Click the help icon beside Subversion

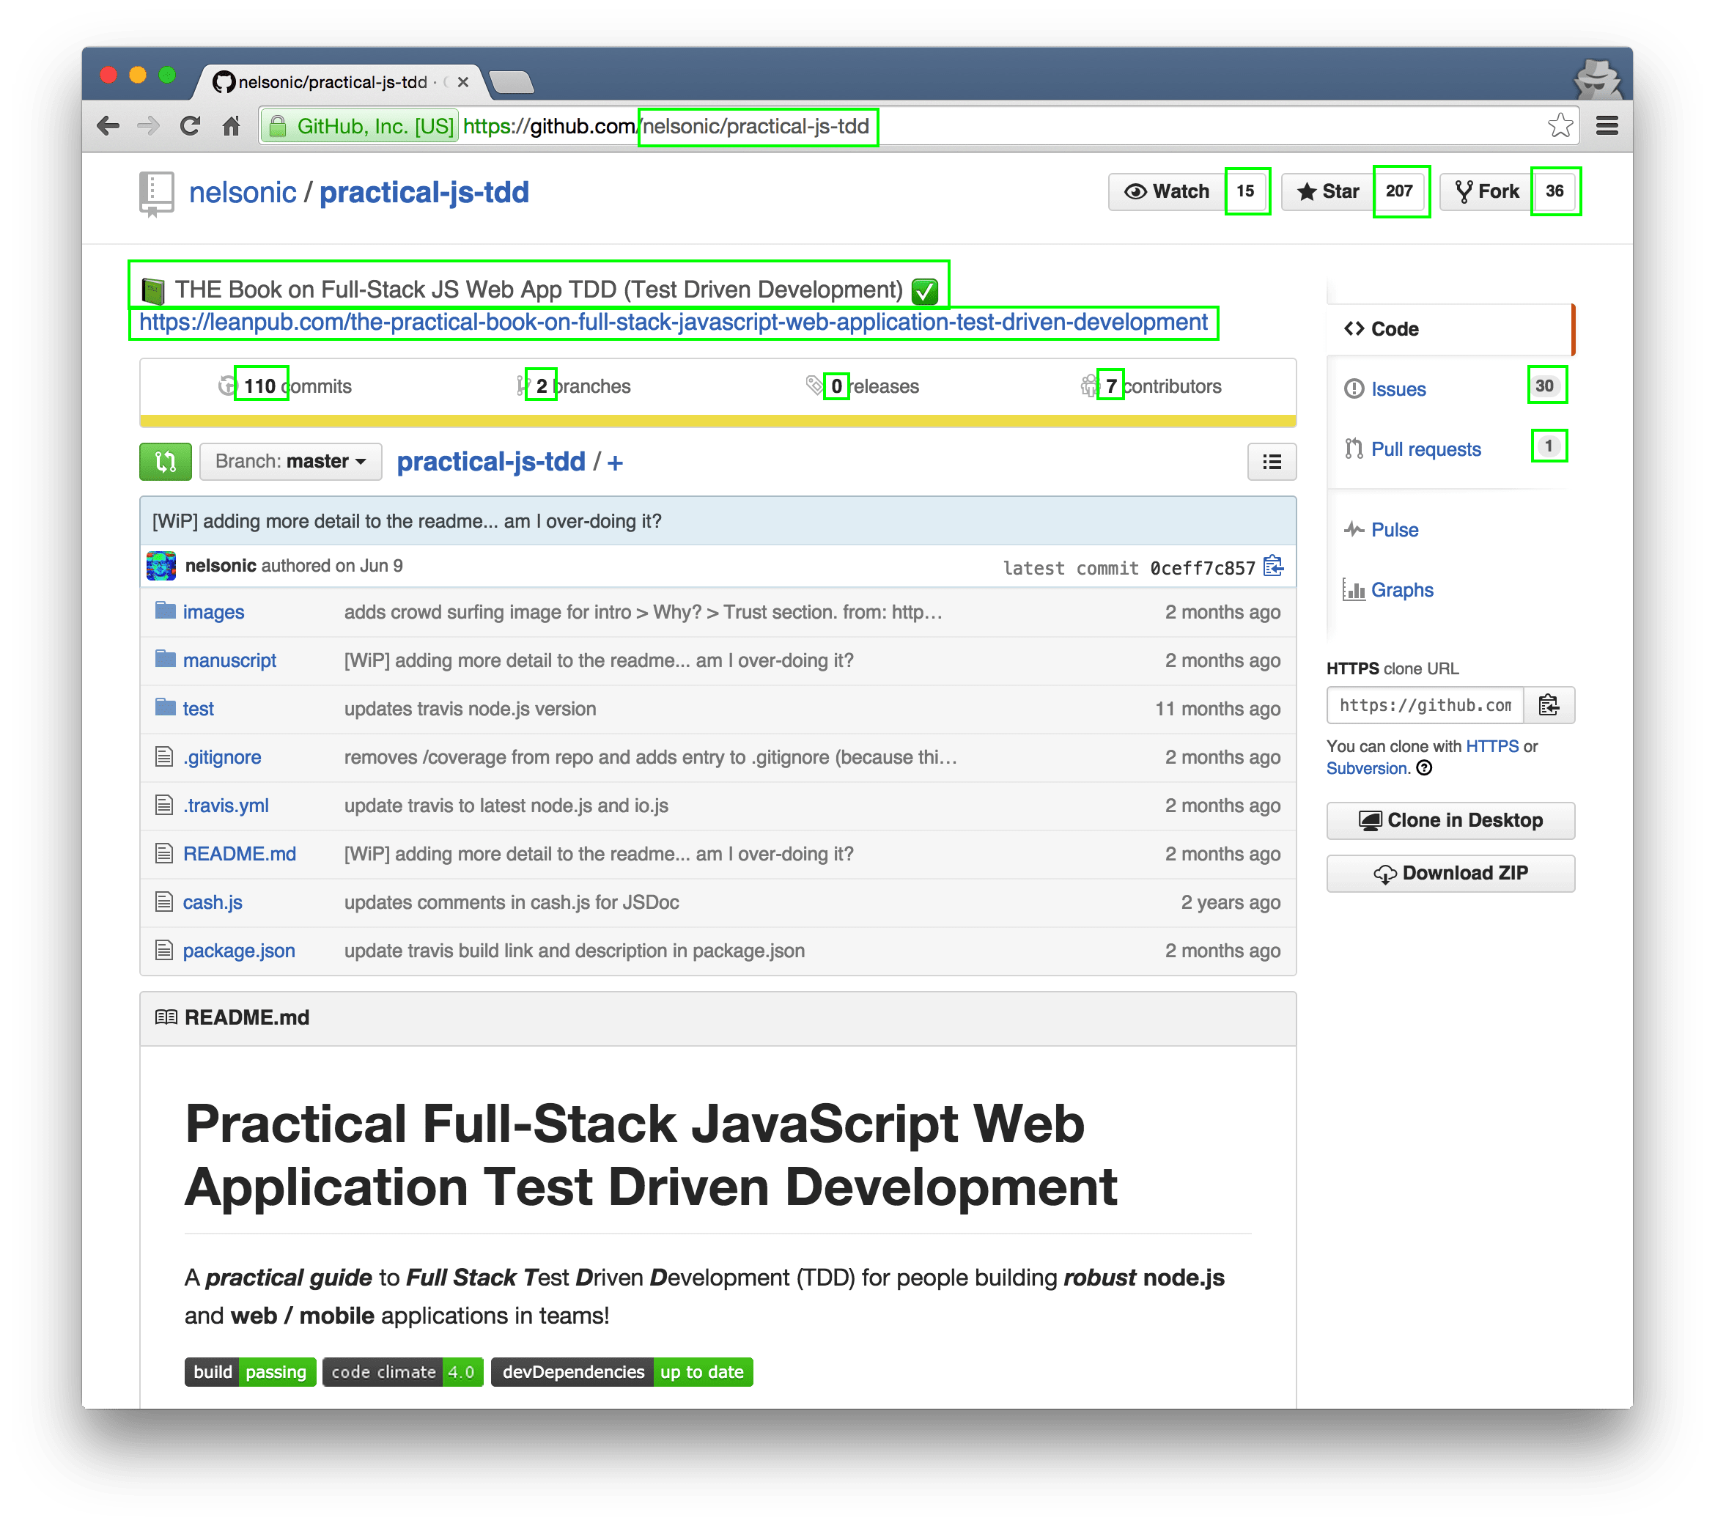click(1424, 767)
